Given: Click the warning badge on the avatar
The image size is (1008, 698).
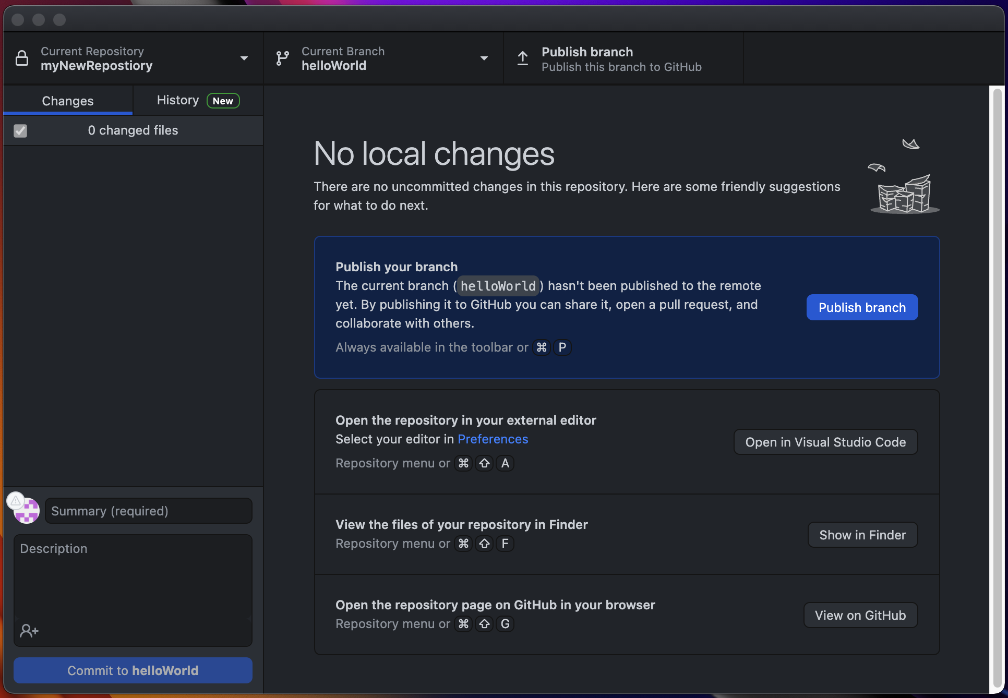Looking at the screenshot, I should coord(16,501).
